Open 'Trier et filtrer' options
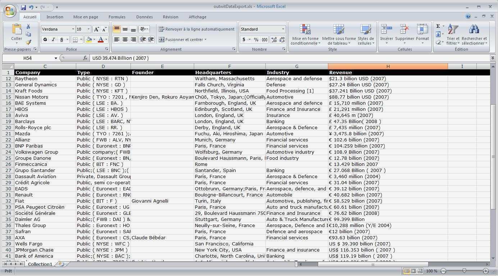The image size is (498, 276). click(x=453, y=35)
